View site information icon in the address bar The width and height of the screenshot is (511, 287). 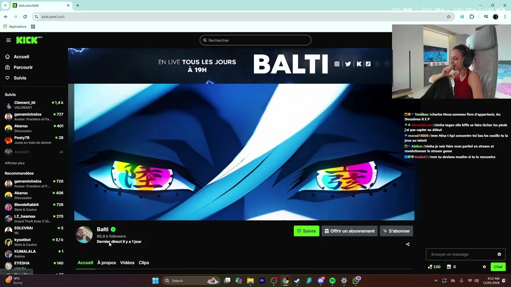[36, 17]
